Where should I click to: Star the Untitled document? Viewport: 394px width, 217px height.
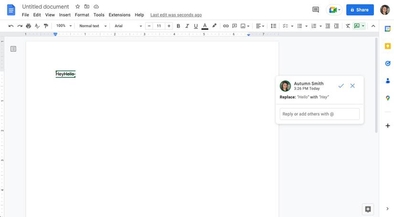78,7
